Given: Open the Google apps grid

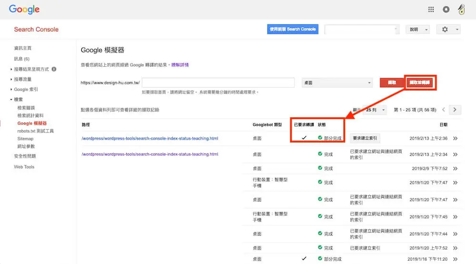Looking at the screenshot, I should click(x=431, y=10).
